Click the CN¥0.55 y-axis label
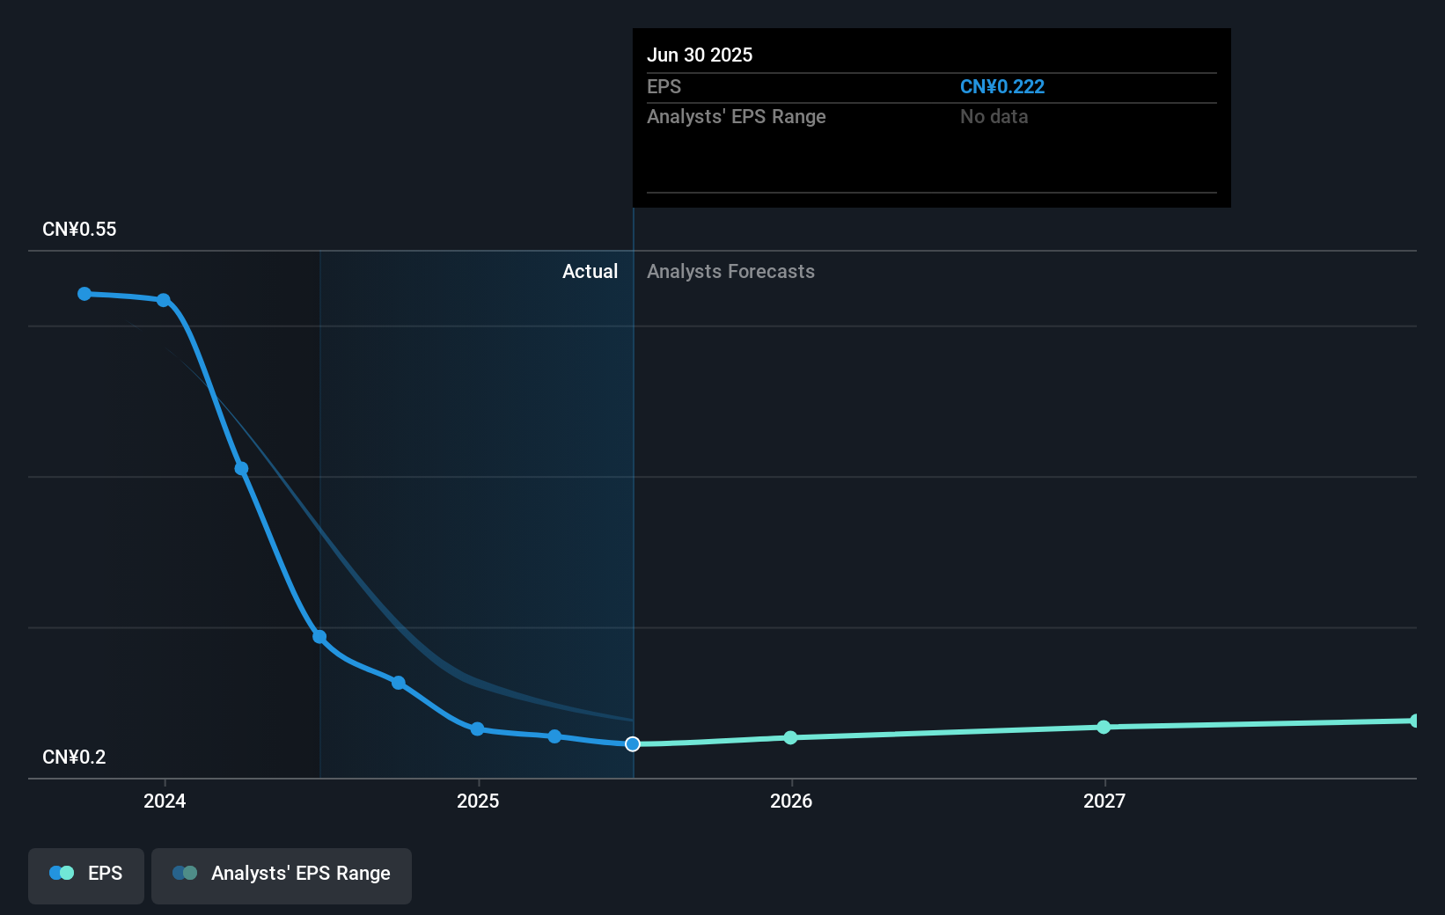This screenshot has height=915, width=1445. (79, 230)
